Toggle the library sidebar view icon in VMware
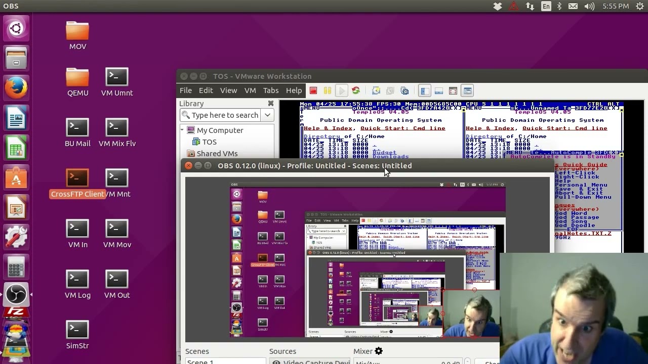The image size is (648, 364). [425, 90]
